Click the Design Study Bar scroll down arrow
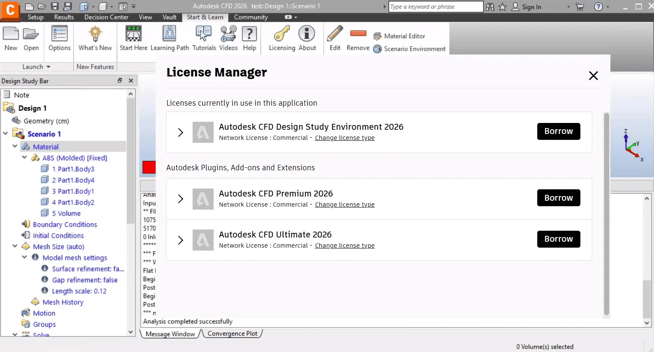Image resolution: width=654 pixels, height=352 pixels. coord(131,332)
